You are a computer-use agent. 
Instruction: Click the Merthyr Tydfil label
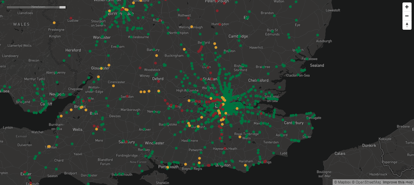point(34,79)
